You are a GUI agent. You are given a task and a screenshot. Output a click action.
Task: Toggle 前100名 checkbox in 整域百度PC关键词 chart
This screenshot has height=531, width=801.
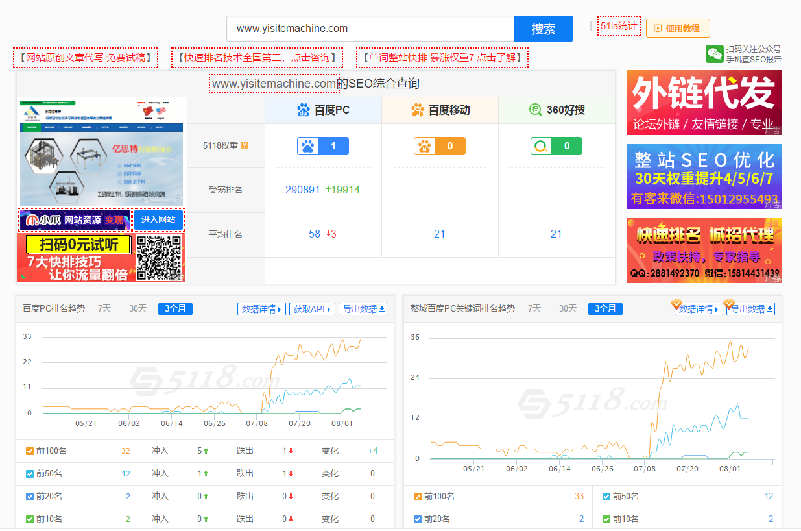coord(418,496)
